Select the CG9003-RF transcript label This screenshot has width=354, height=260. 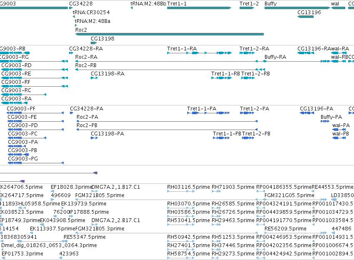click(x=16, y=82)
